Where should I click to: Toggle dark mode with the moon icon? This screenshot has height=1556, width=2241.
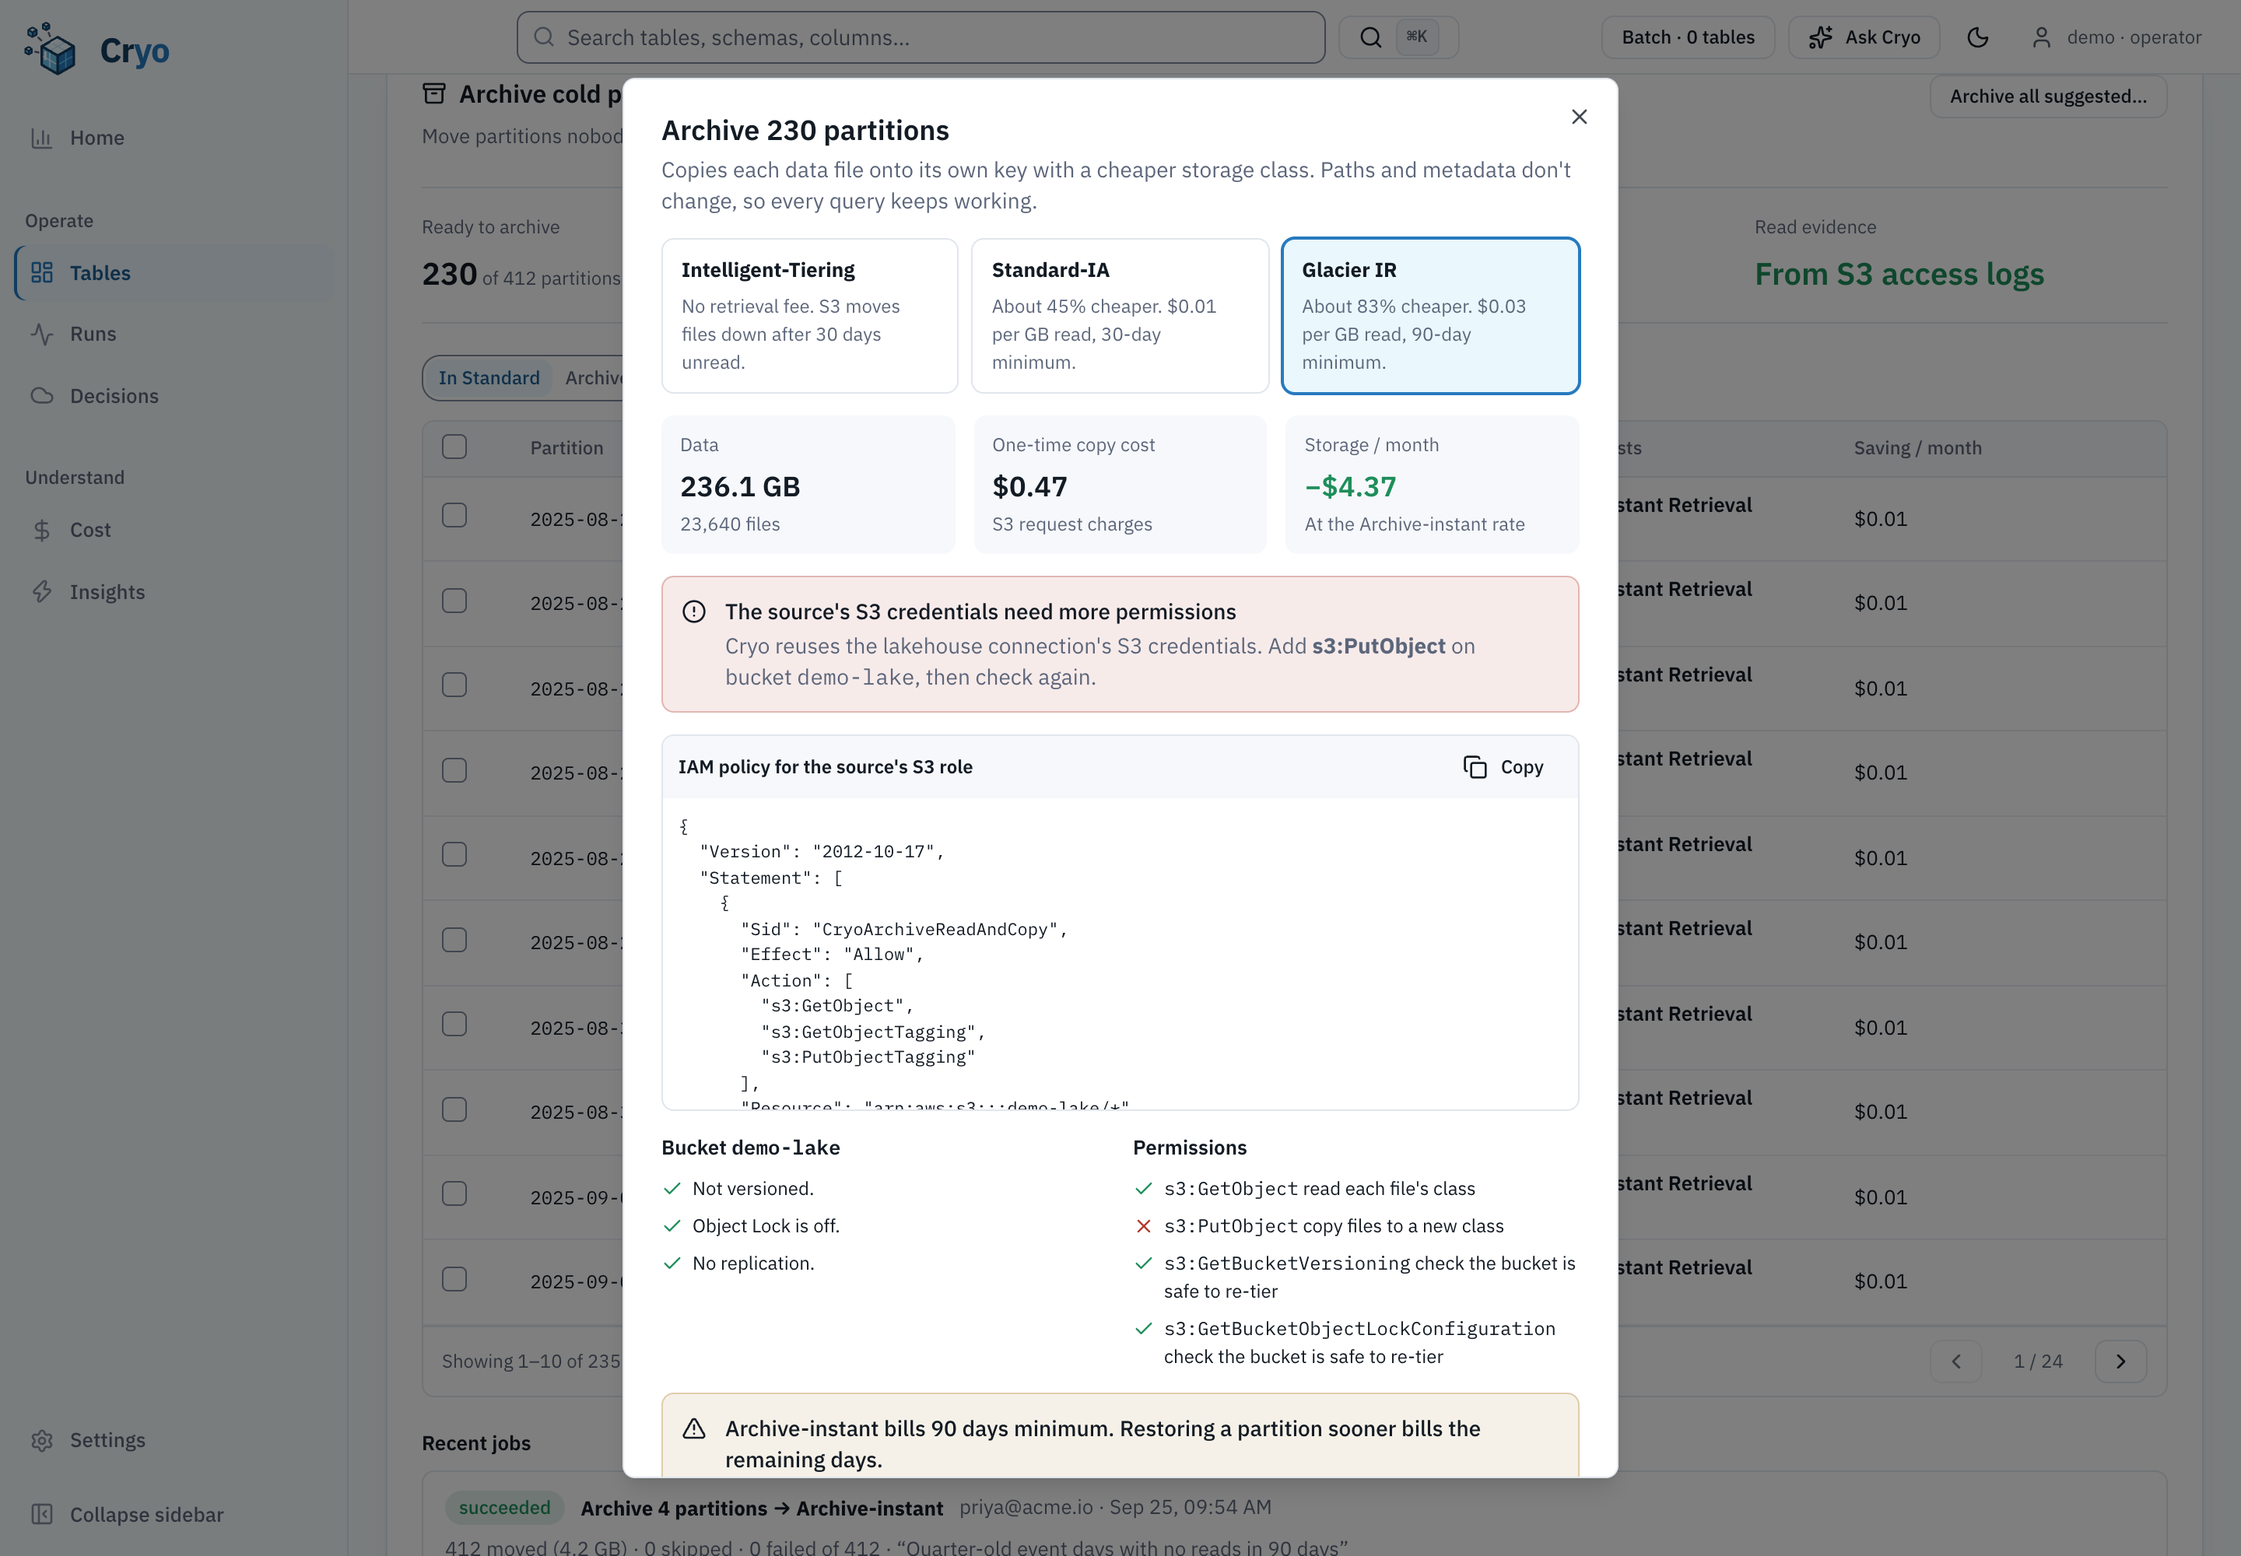pyautogui.click(x=1978, y=37)
